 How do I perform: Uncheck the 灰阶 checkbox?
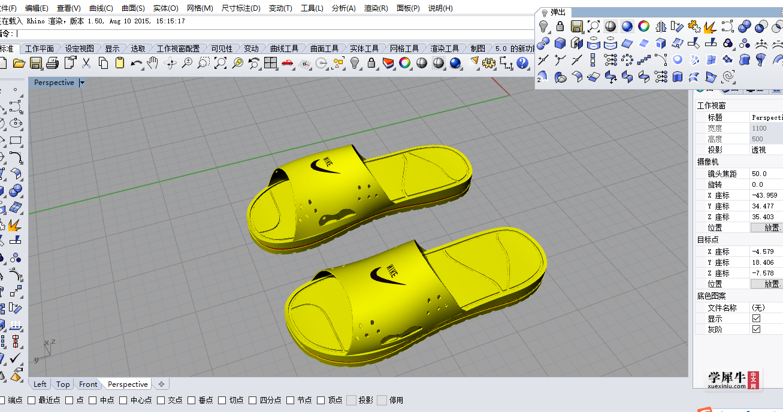[756, 329]
